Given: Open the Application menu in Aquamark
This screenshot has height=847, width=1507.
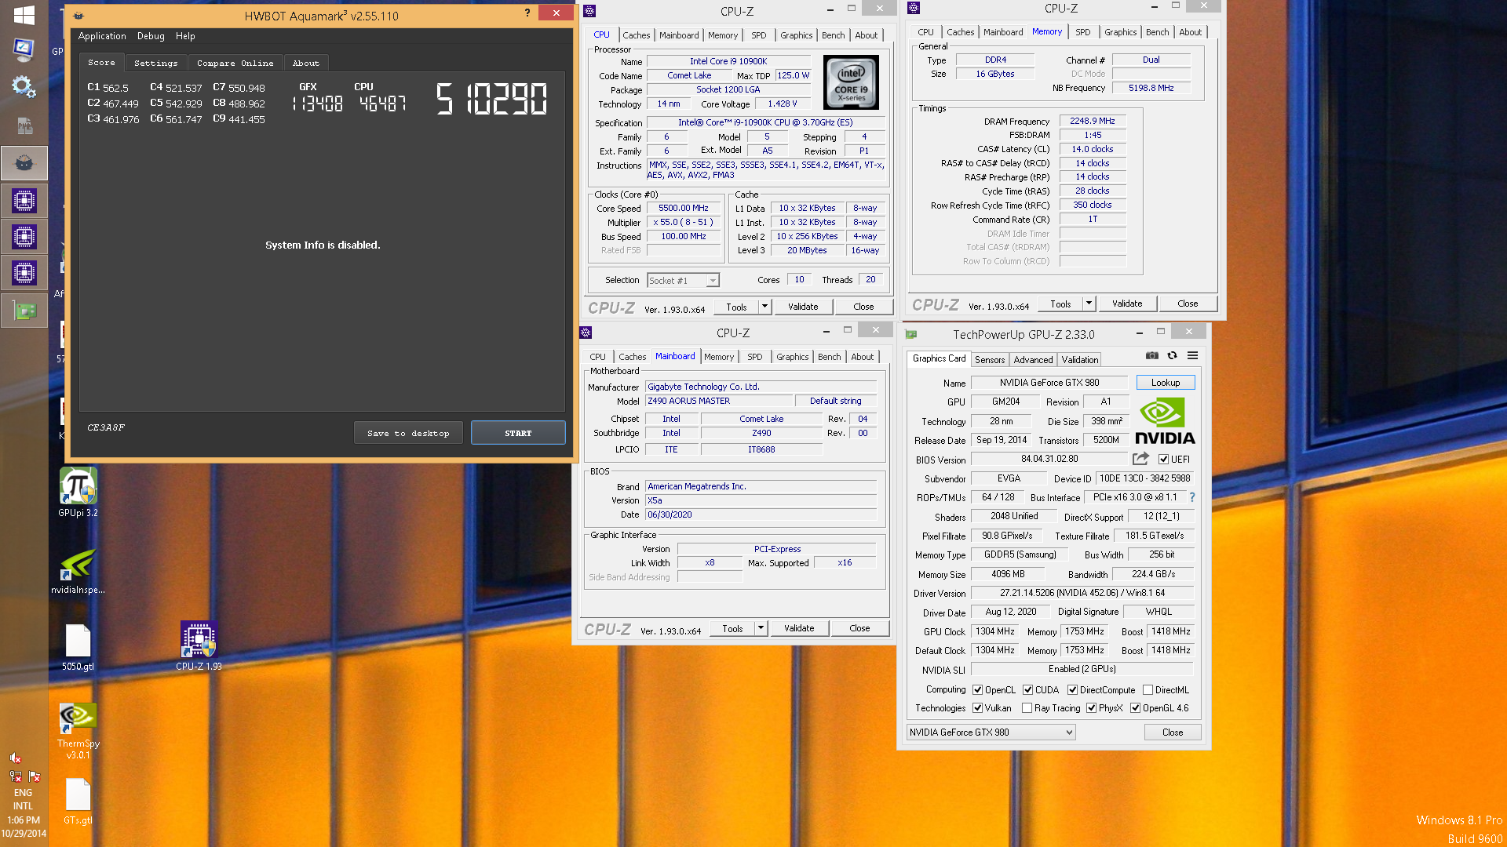Looking at the screenshot, I should click(102, 36).
